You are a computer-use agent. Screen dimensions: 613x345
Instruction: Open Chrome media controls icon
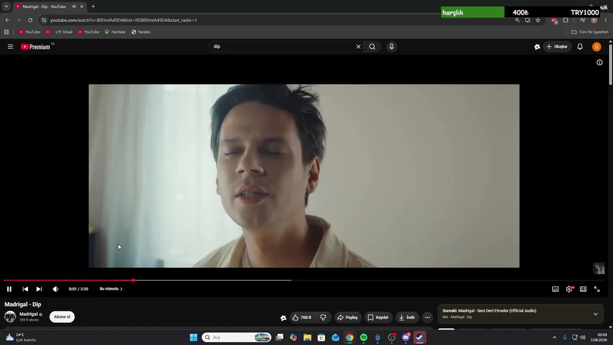click(x=582, y=20)
